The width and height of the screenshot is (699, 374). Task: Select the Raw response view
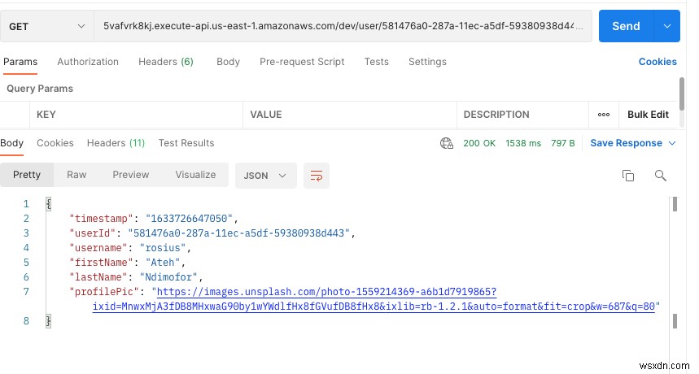[x=76, y=175]
